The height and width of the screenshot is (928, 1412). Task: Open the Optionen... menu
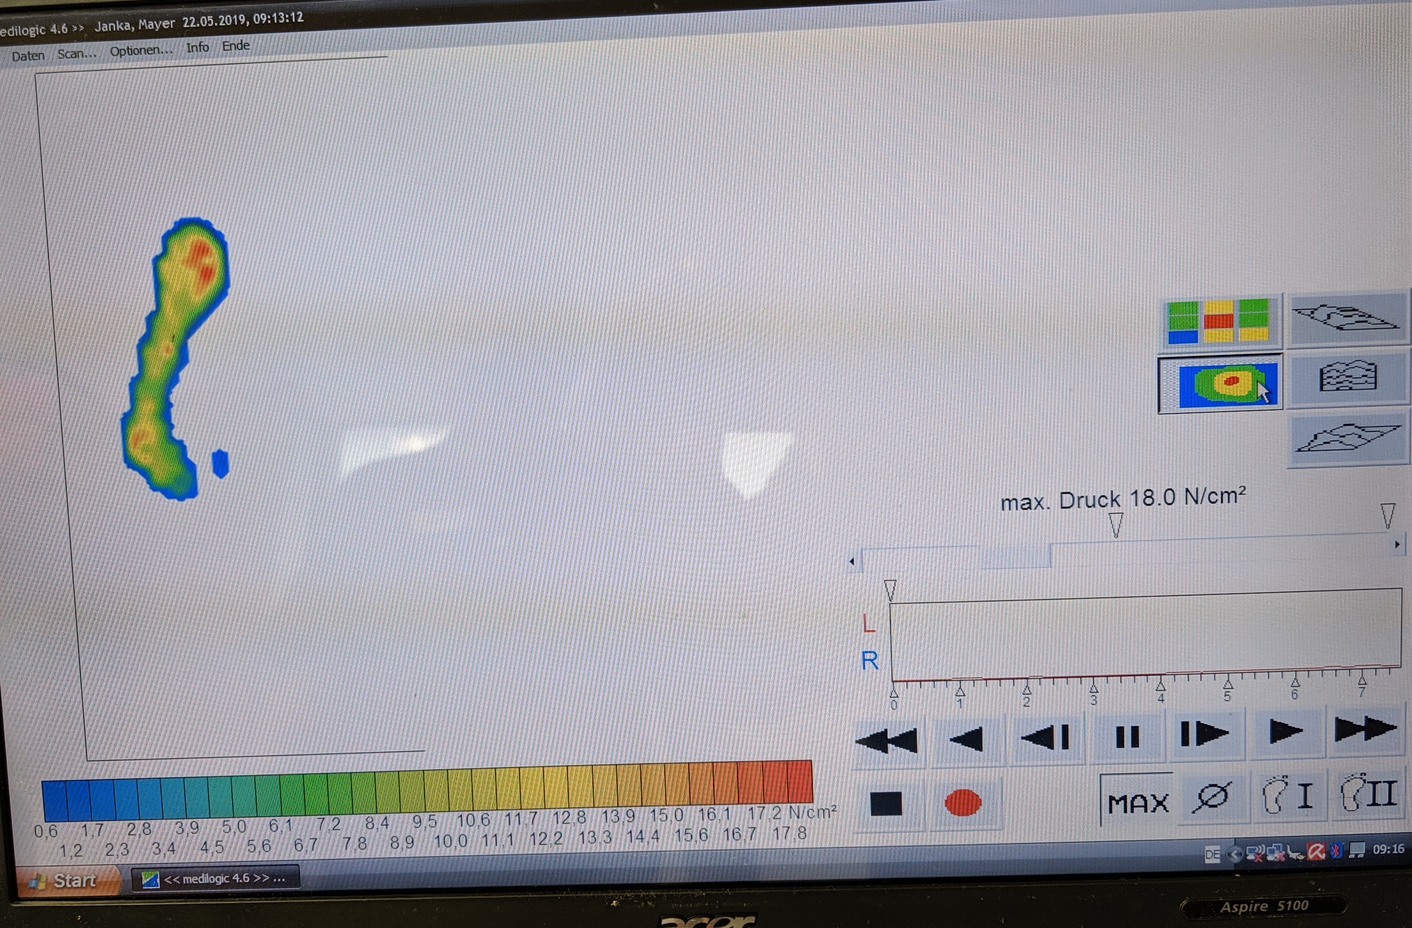pos(141,51)
